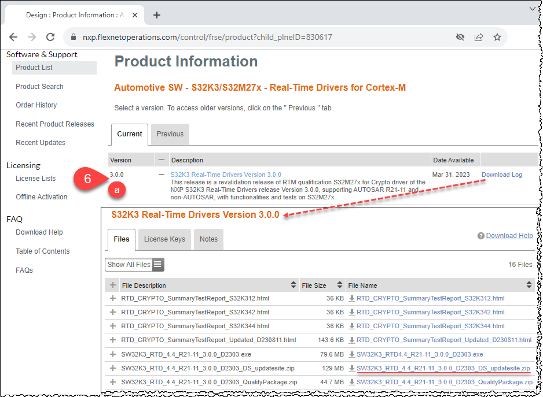Open Download Help in sidebar FAQ
Viewport: 543px width, 397px height.
pos(39,232)
